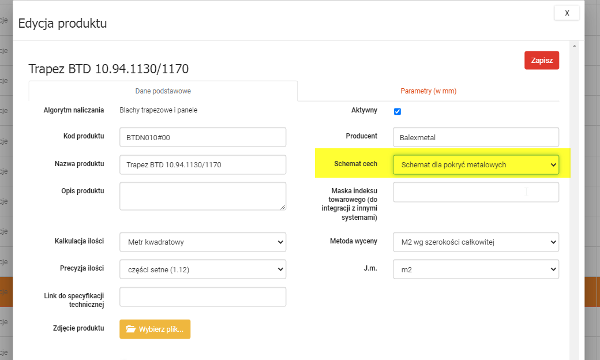
Task: Click into the Opis produktu text area
Action: 202,196
